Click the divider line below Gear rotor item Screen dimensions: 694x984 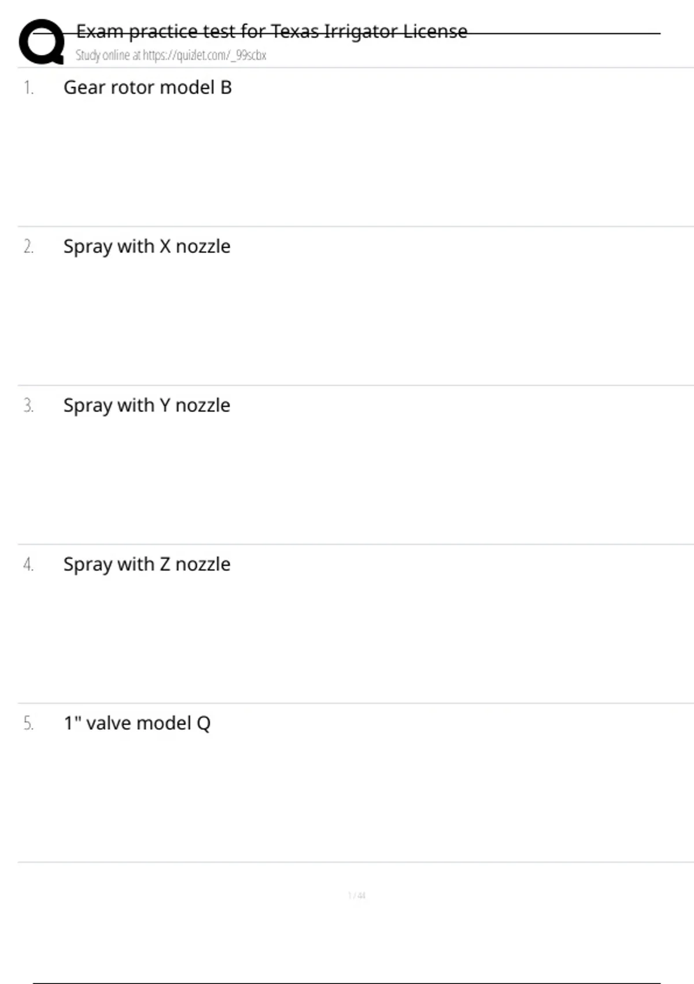(355, 226)
